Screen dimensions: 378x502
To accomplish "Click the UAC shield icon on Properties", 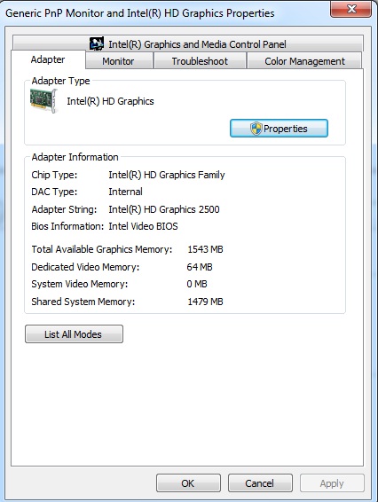I will click(x=256, y=129).
